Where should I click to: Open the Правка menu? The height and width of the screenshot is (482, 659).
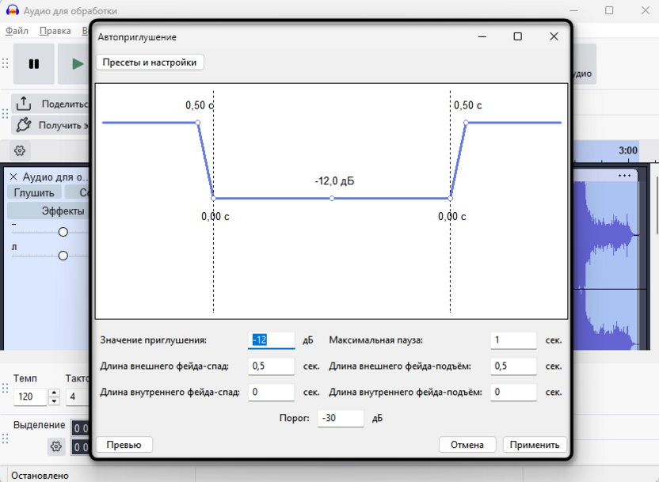coord(55,31)
